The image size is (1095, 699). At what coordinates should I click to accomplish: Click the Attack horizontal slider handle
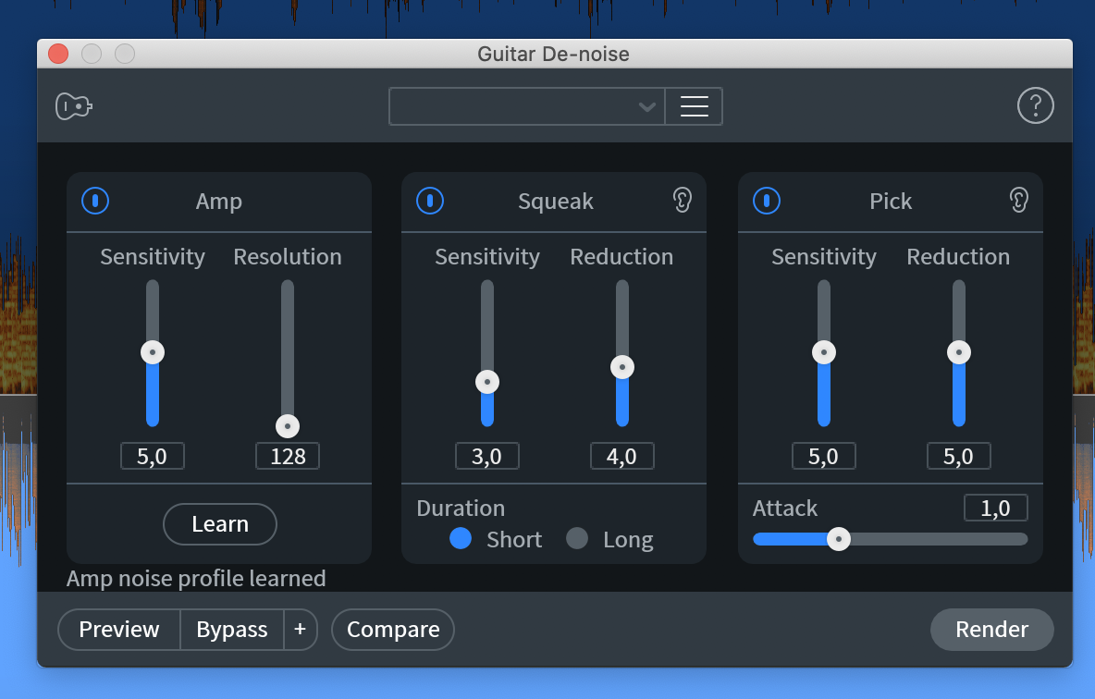click(839, 539)
